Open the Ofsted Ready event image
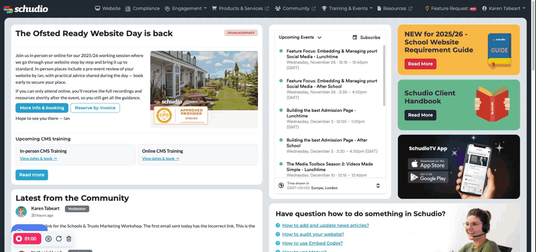 pos(204,89)
